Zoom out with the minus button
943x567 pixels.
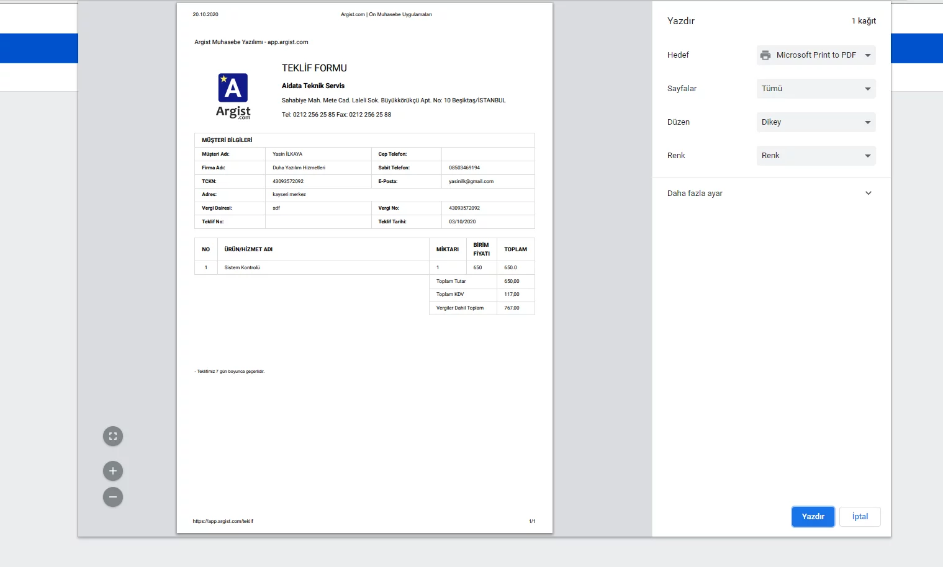[x=113, y=497]
